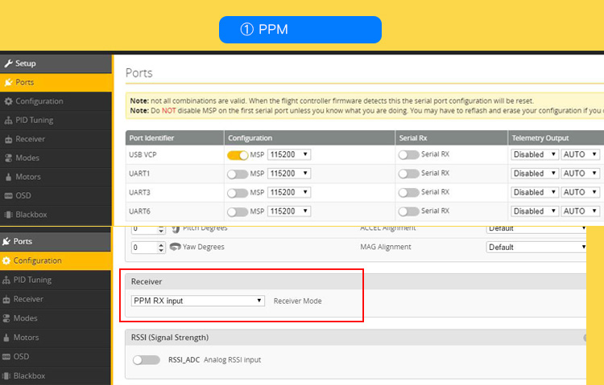Enable the MSP toggle on UART6

tap(238, 212)
